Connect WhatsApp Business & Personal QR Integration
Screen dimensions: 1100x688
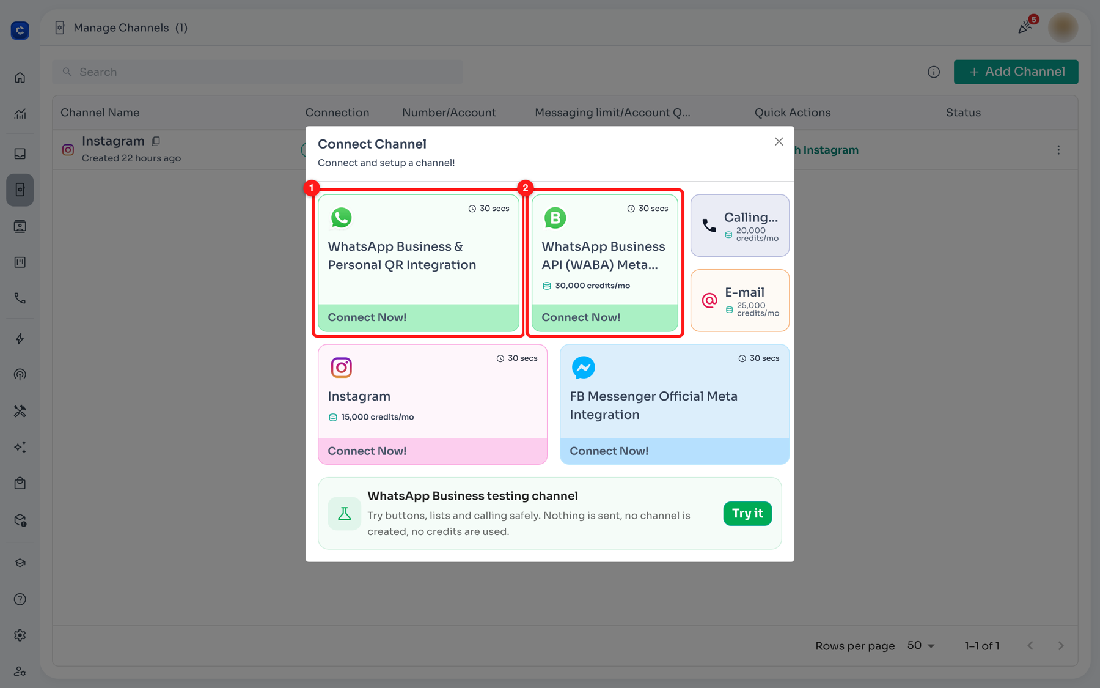(x=419, y=263)
